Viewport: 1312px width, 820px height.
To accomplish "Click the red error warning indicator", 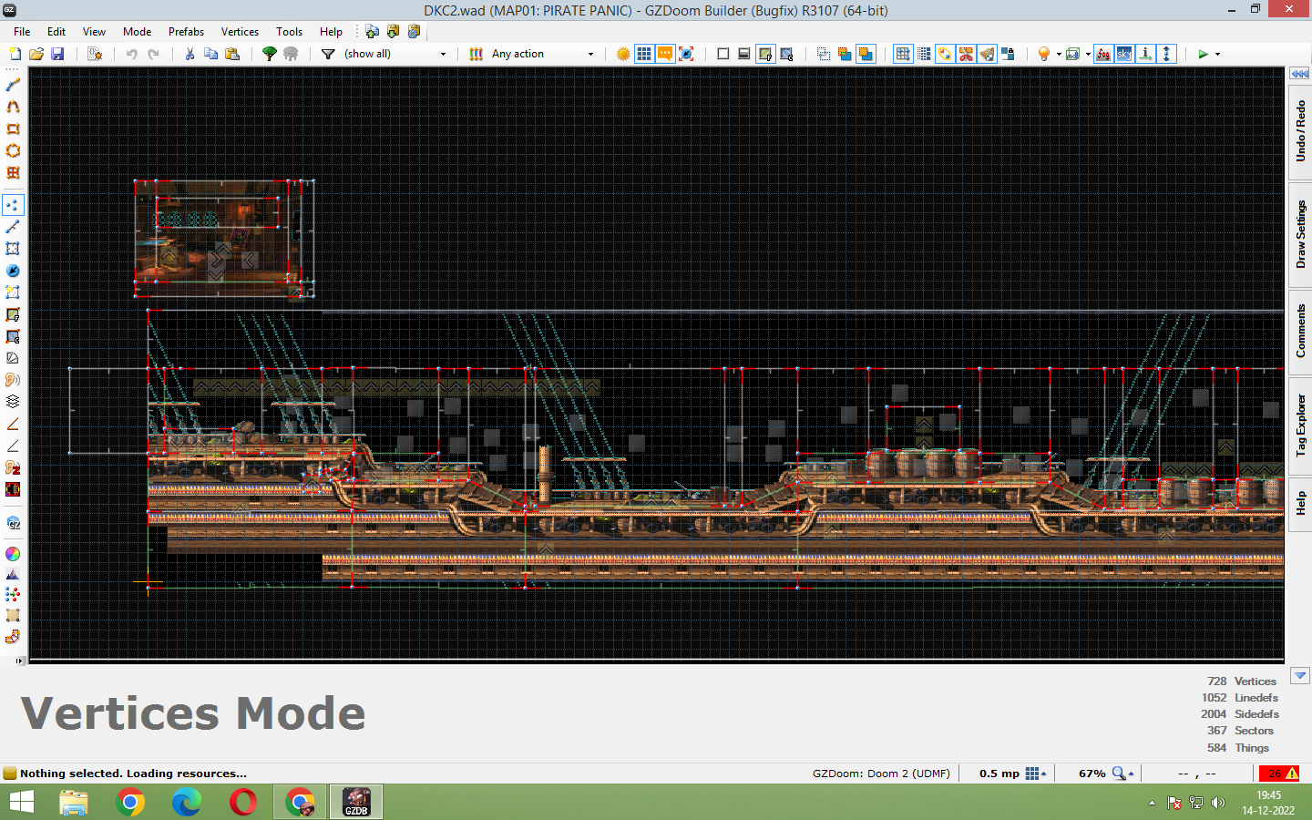I will click(1278, 774).
